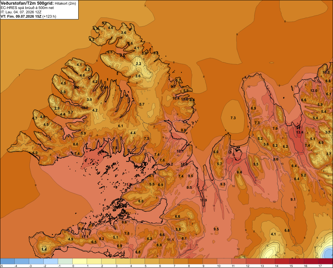333x268 pixels.
Task: Select the 11.9 temperature value on the map
Action: pyautogui.click(x=203, y=200)
